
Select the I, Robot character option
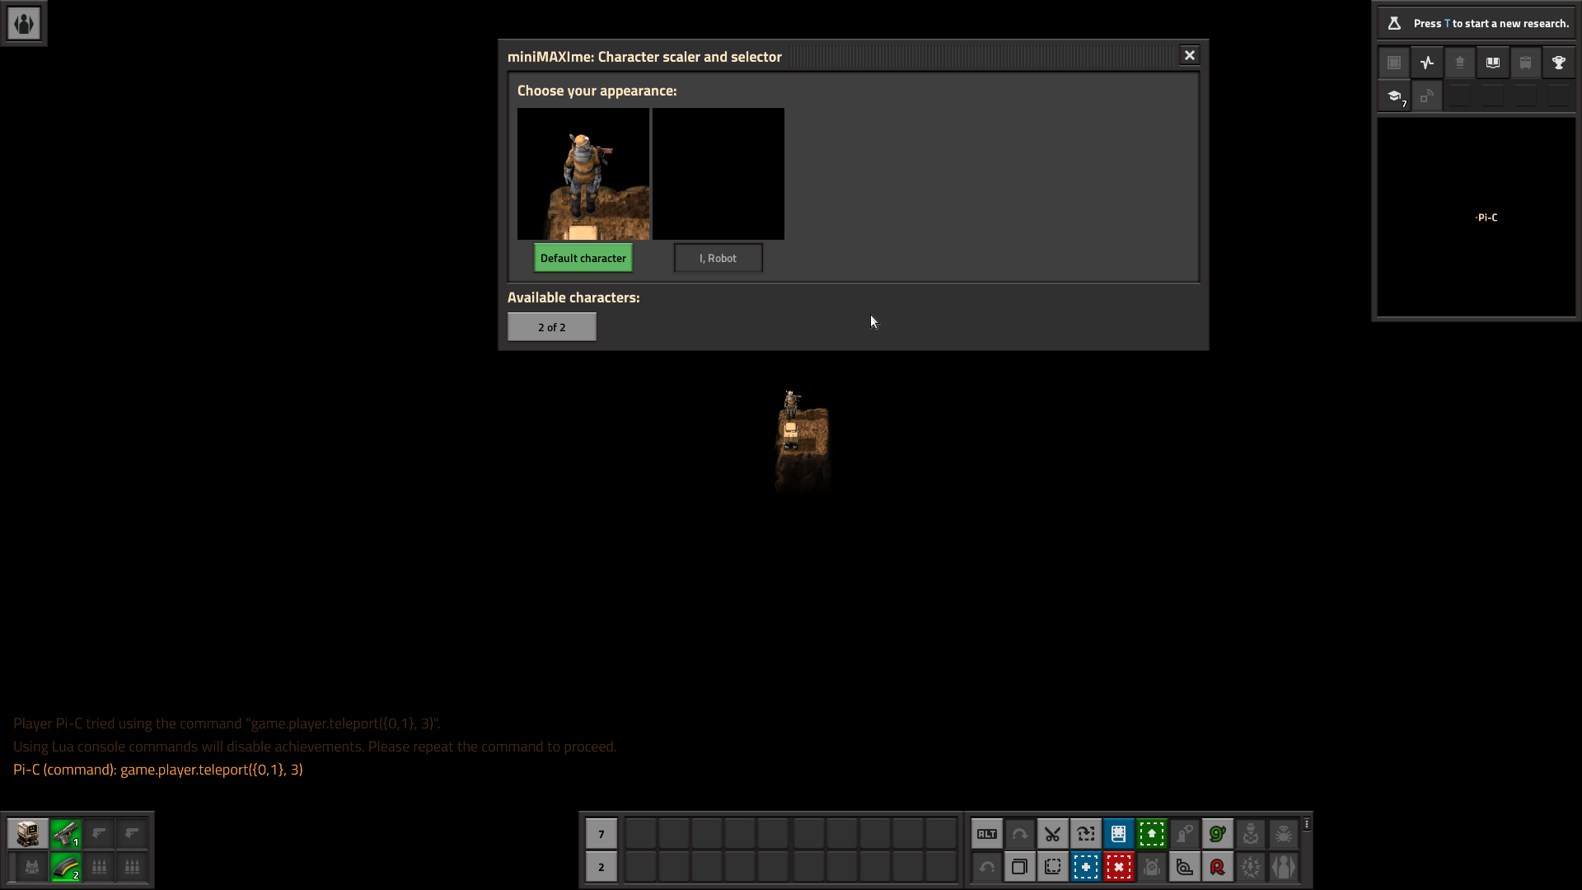pyautogui.click(x=717, y=258)
